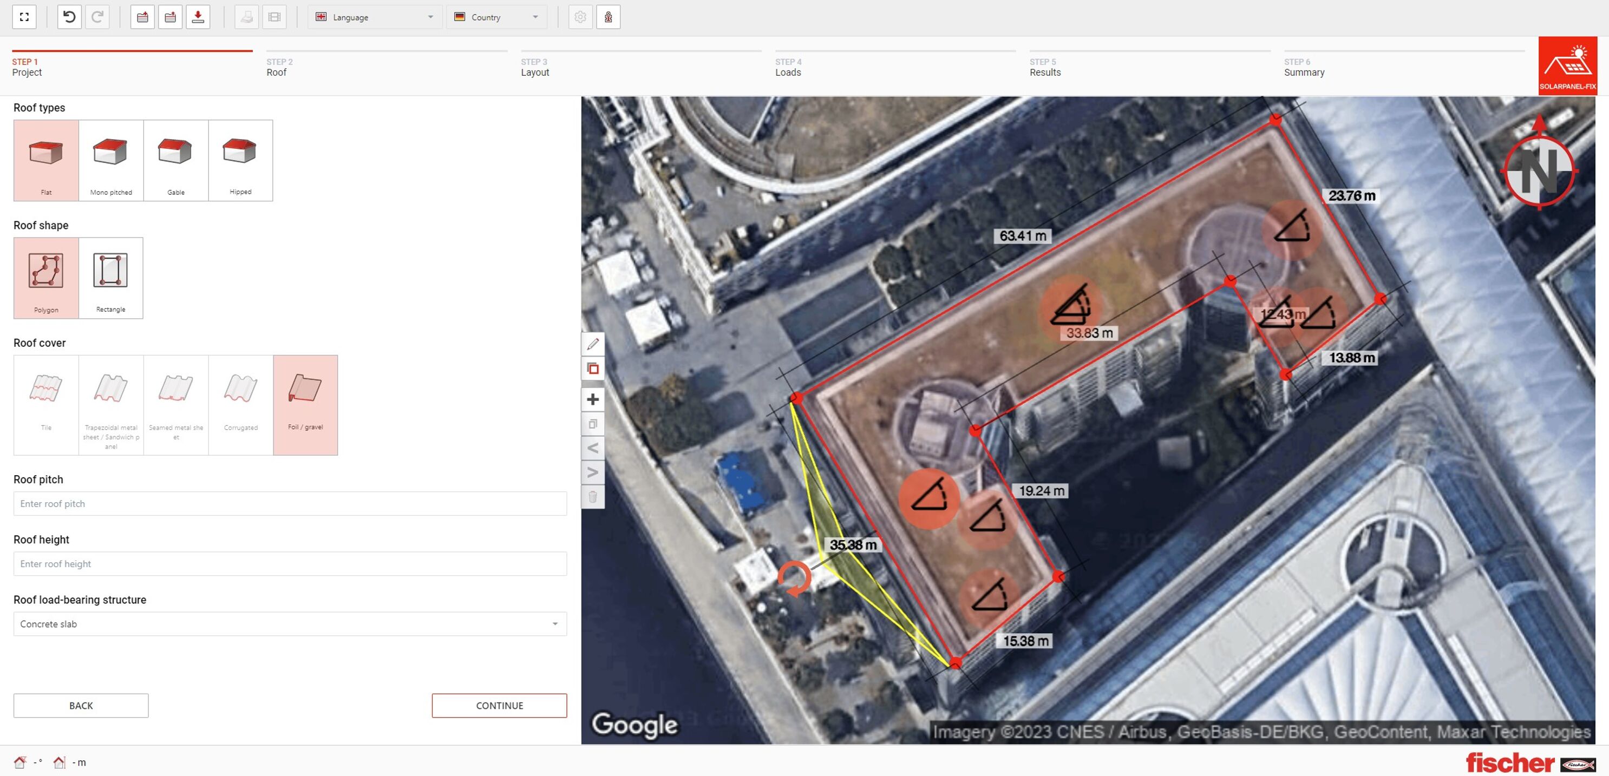Click the 19.24 m edge dimension label
Viewport: 1609px width, 776px height.
click(x=1041, y=491)
